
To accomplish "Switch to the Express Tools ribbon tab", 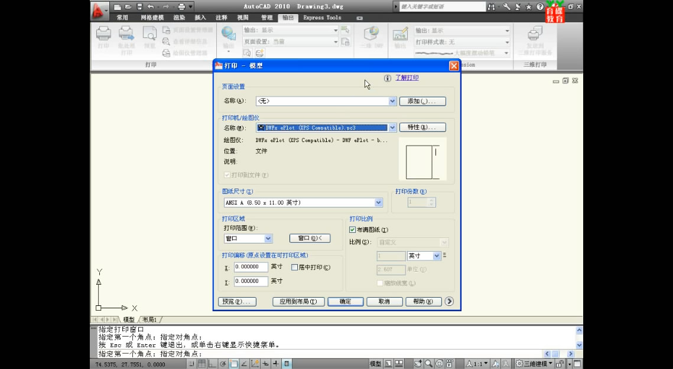I will pos(322,18).
